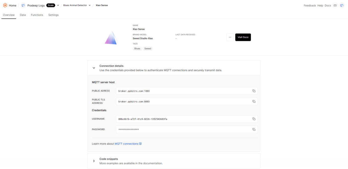Viewport: 348px width, 169px height.
Task: Click Xiao Sense in the breadcrumb
Action: coord(102,5)
